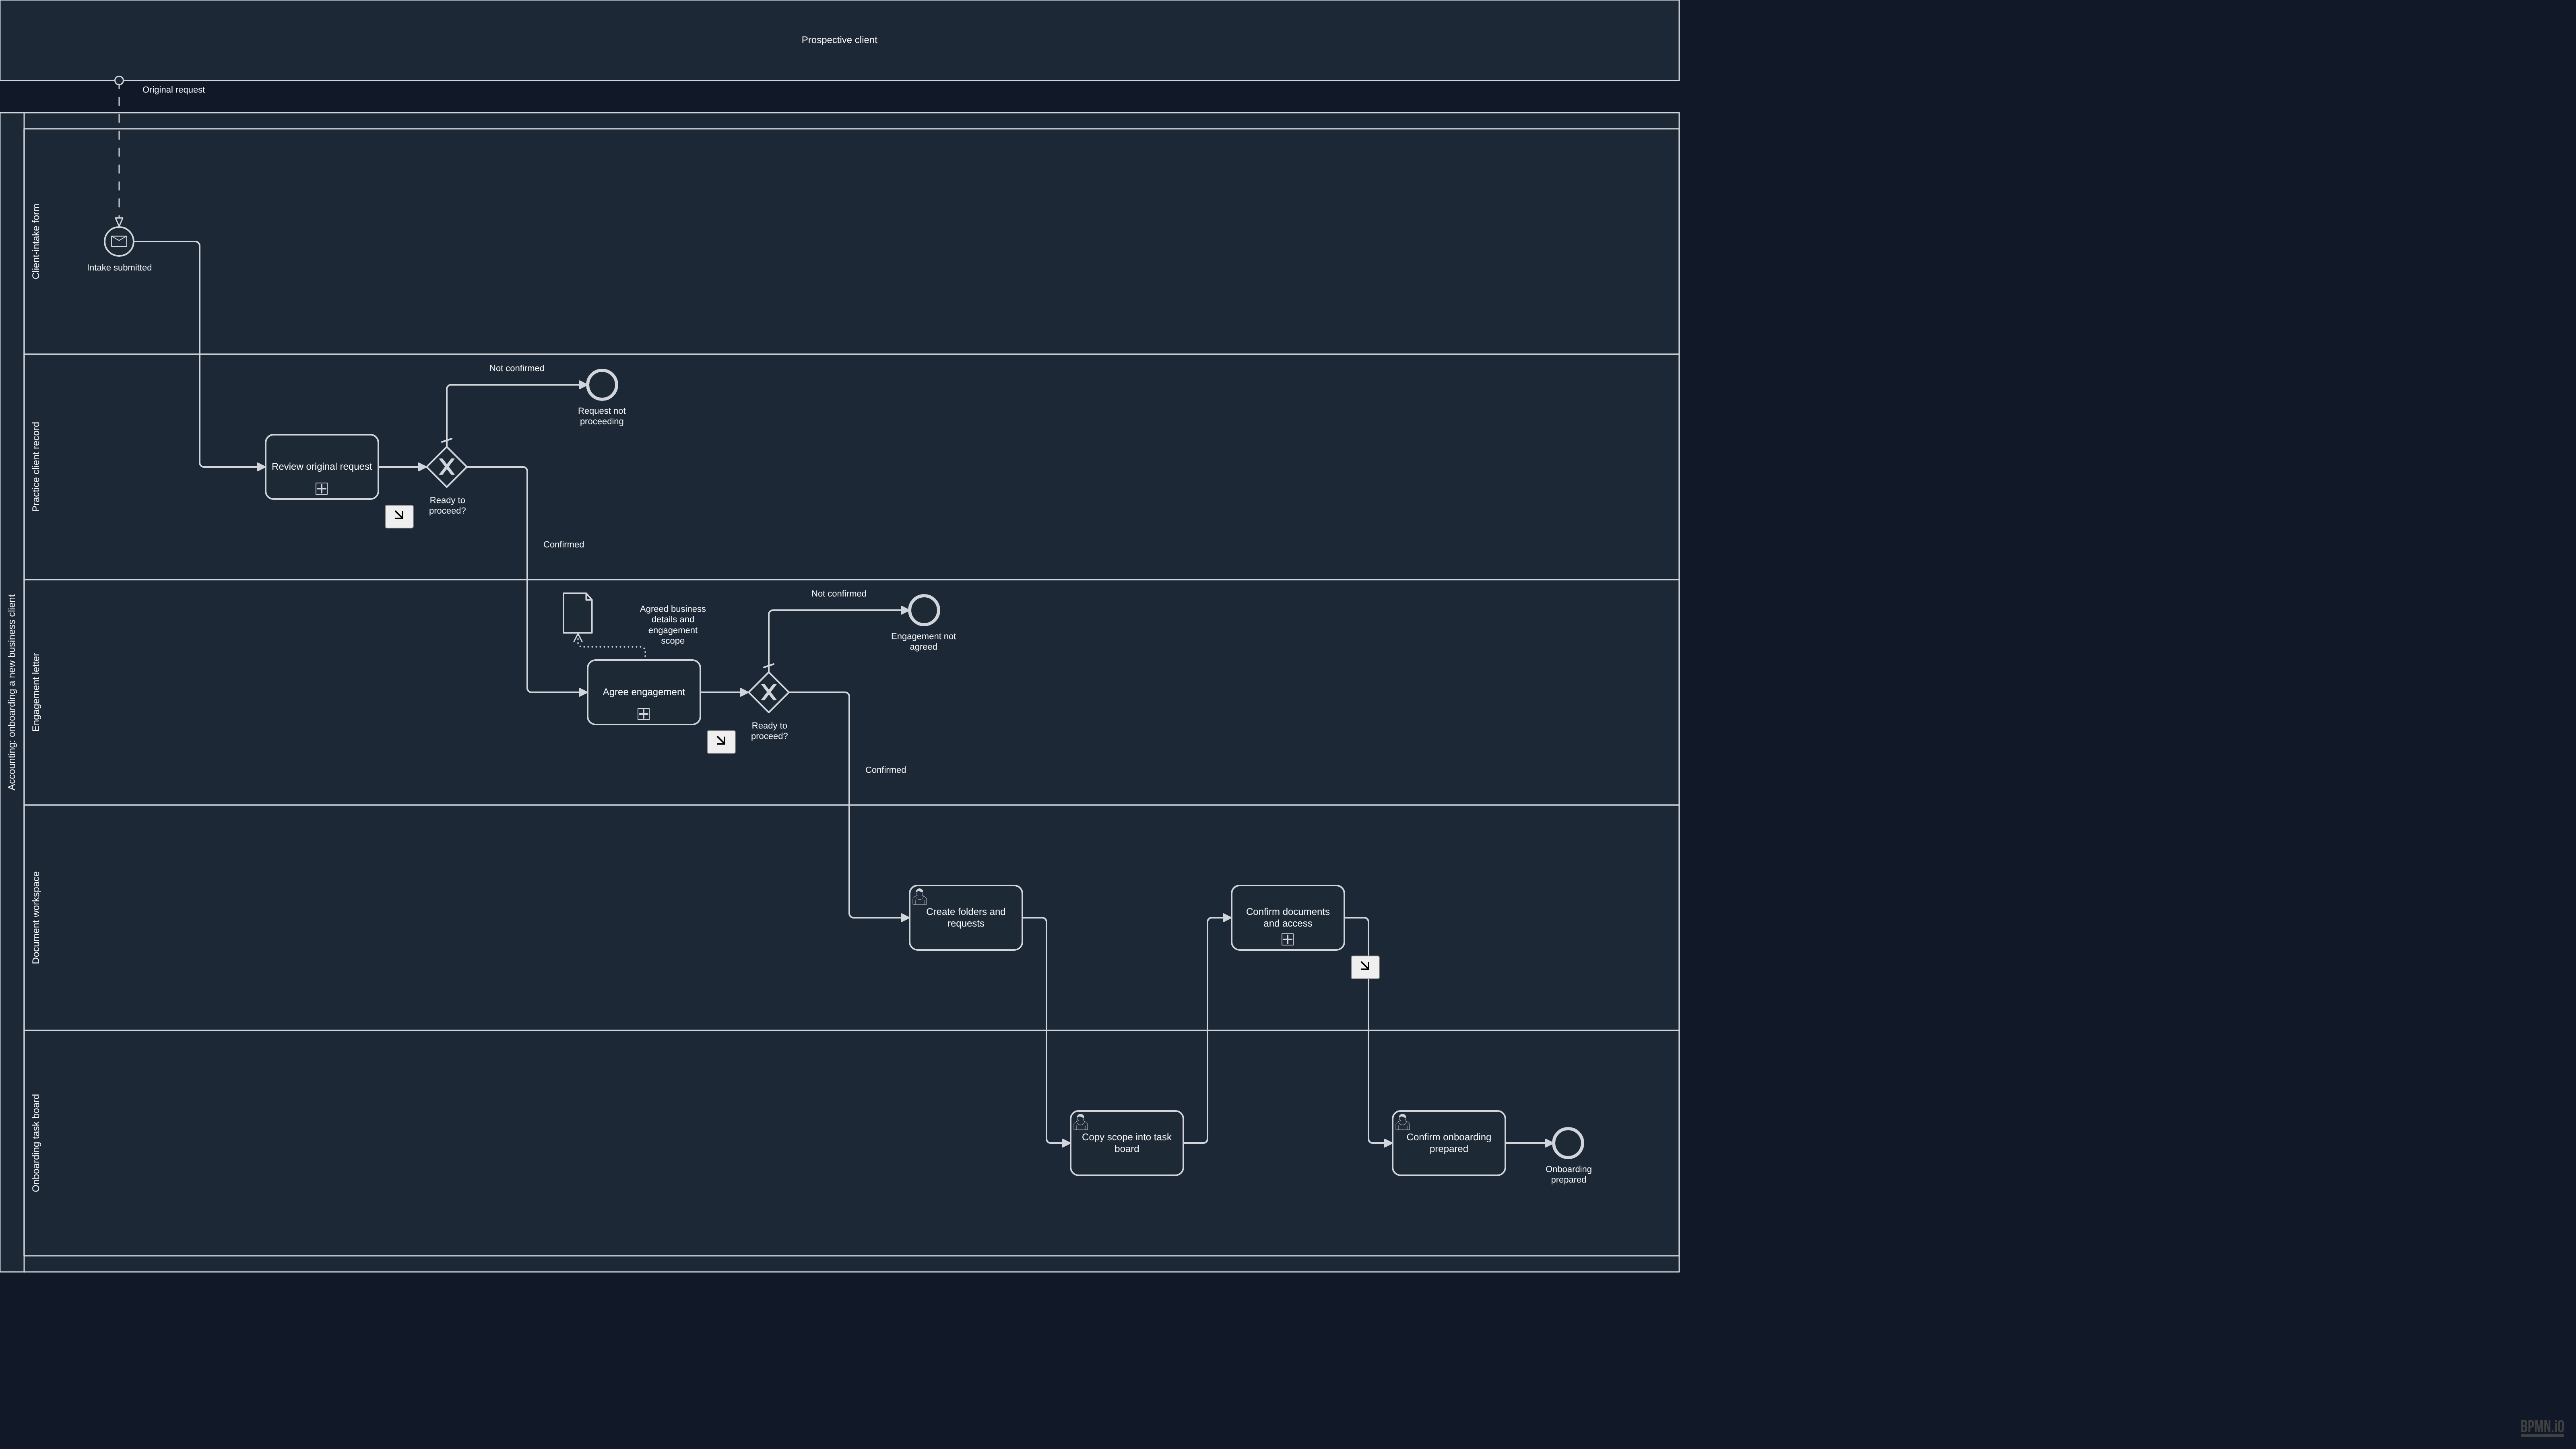Select the Engagement not agreed end event
The height and width of the screenshot is (1449, 2576).
(924, 610)
